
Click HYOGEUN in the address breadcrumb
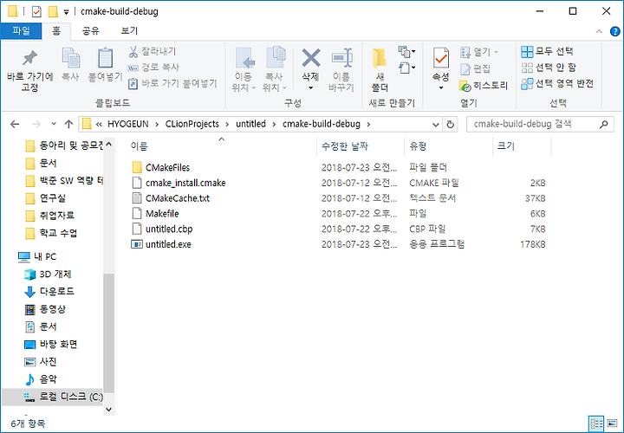coord(127,124)
